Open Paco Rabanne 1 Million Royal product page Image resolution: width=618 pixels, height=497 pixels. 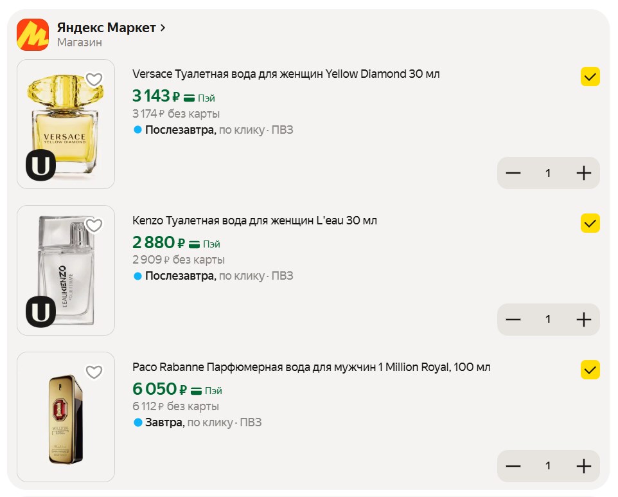[311, 367]
